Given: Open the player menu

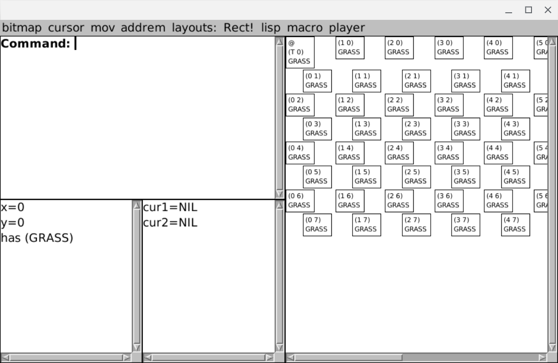Looking at the screenshot, I should 347,27.
